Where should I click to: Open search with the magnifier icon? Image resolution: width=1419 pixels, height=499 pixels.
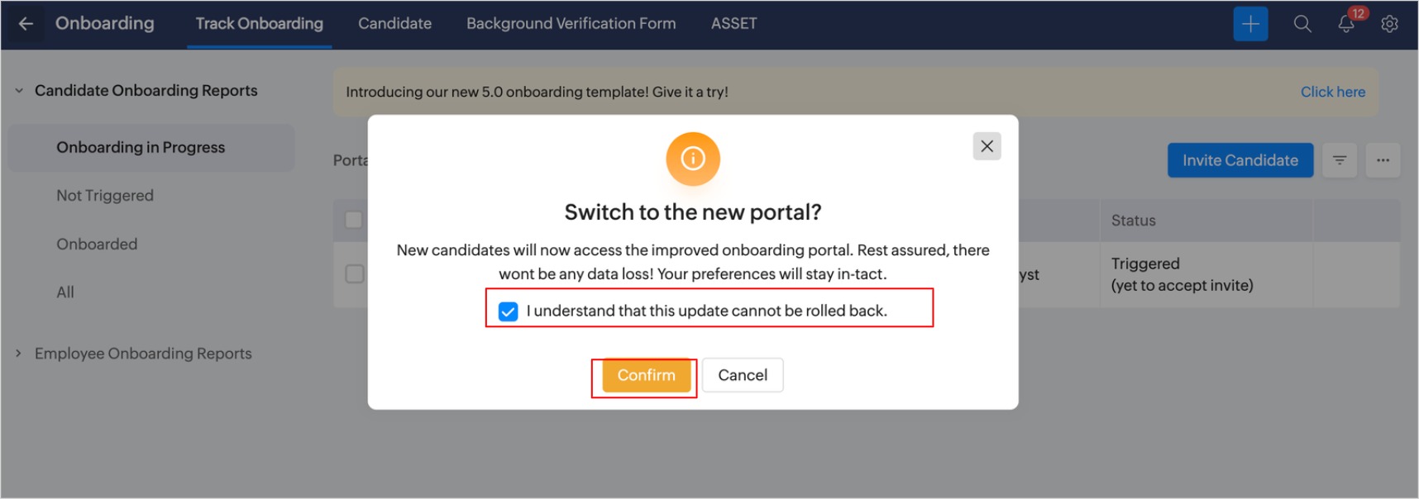[x=1302, y=24]
